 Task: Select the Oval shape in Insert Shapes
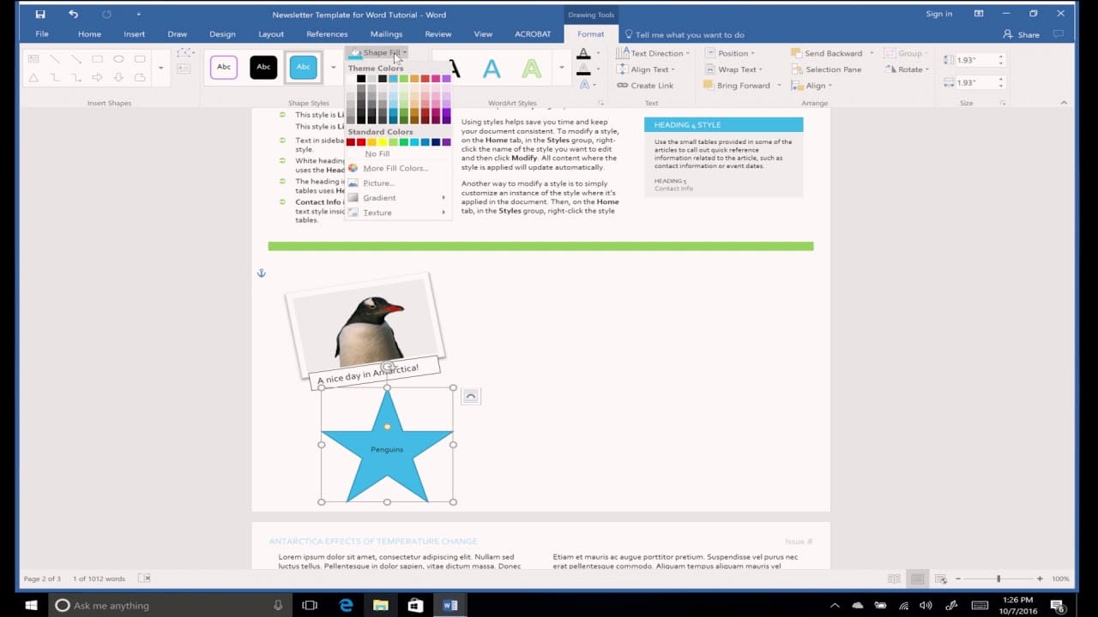[x=118, y=59]
